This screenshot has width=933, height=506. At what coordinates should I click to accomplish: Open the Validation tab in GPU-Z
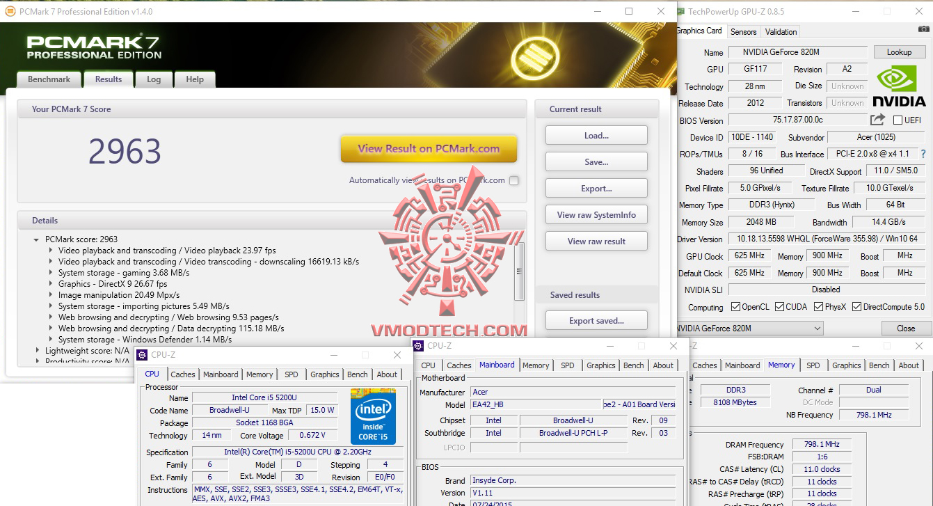pos(781,32)
